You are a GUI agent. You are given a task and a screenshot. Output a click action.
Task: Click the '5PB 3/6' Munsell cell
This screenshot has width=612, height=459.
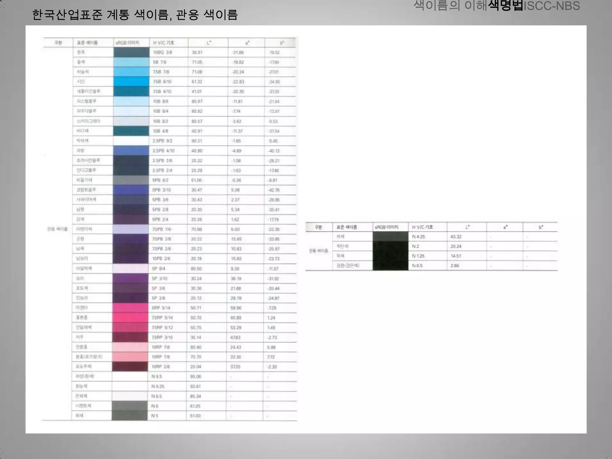160,200
